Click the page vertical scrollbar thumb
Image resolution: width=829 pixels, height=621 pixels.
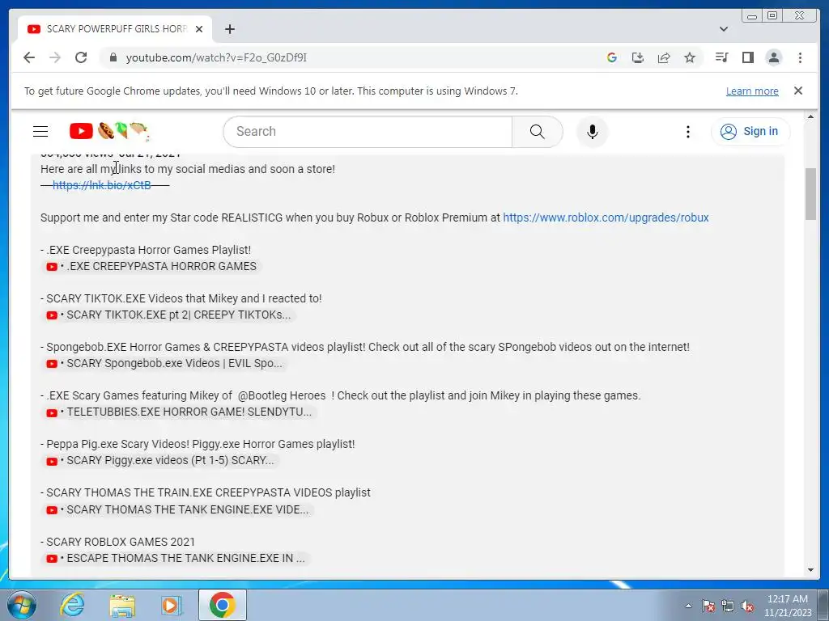810,194
